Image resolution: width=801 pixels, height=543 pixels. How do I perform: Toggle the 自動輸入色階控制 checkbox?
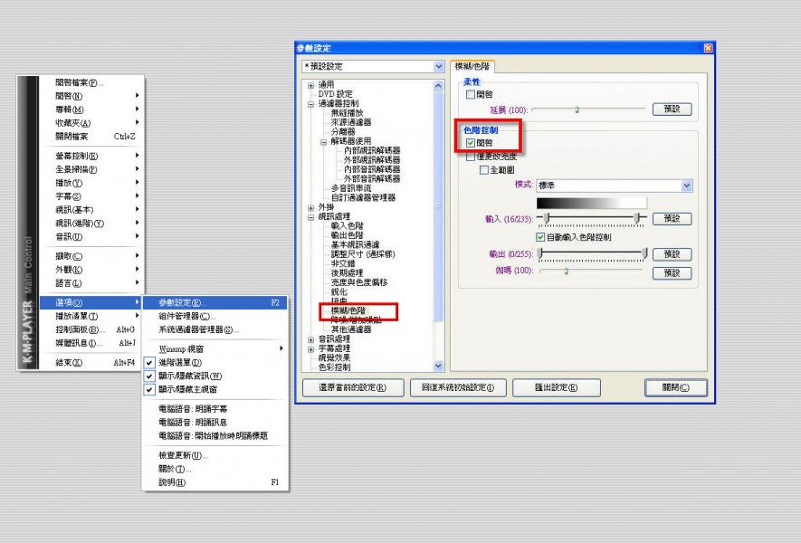point(540,237)
